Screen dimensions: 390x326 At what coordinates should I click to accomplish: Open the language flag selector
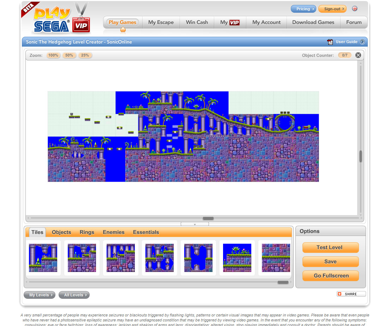(355, 9)
